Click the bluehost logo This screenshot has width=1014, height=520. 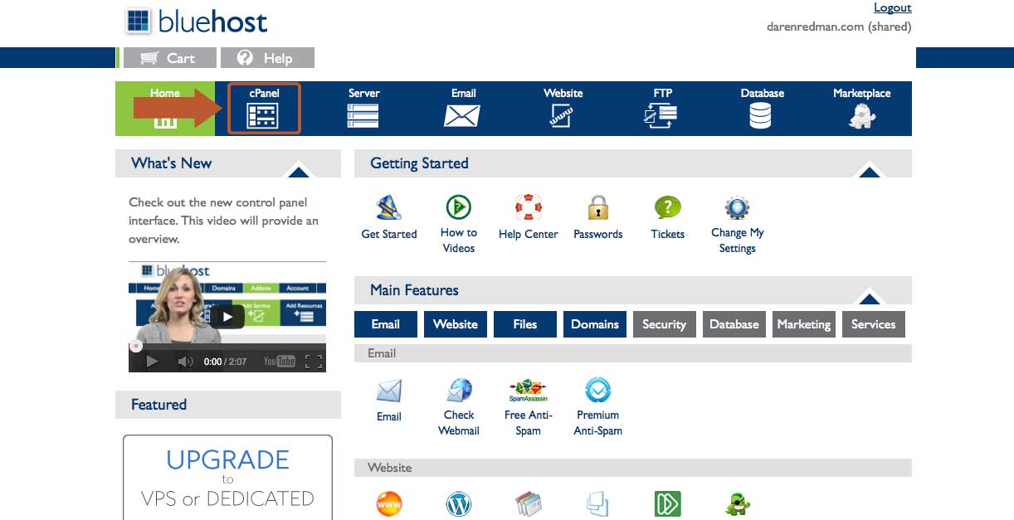(x=197, y=21)
